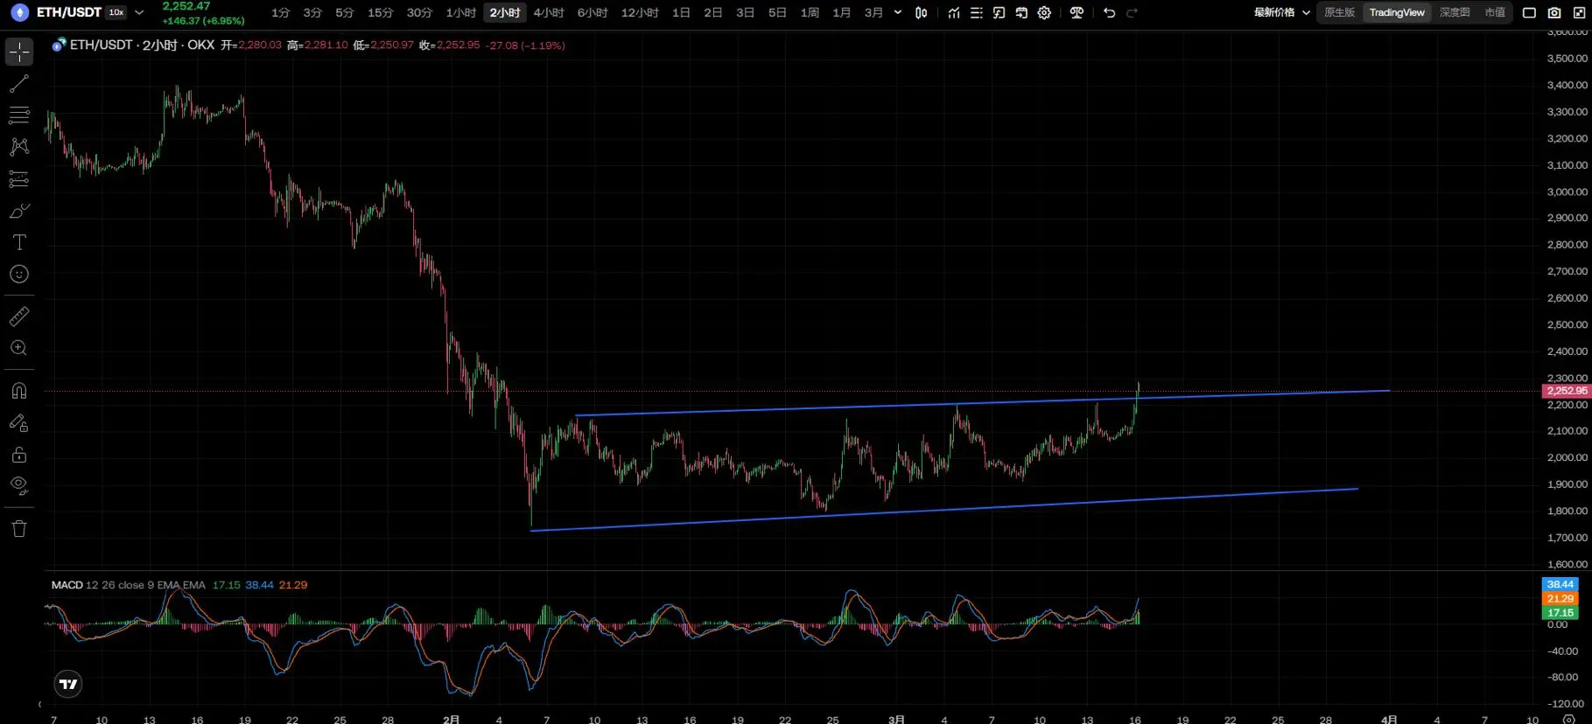Select the upper blue channel trend line

tap(982, 403)
